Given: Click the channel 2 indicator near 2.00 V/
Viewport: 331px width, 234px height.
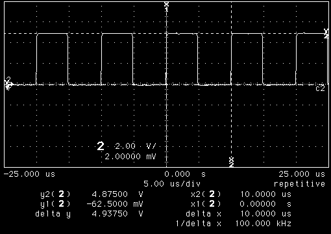Looking at the screenshot, I should [x=101, y=146].
